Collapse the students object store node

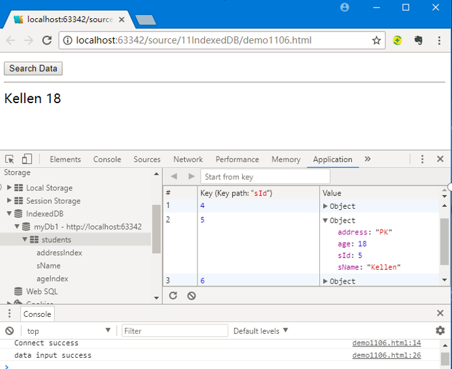pyautogui.click(x=25, y=240)
